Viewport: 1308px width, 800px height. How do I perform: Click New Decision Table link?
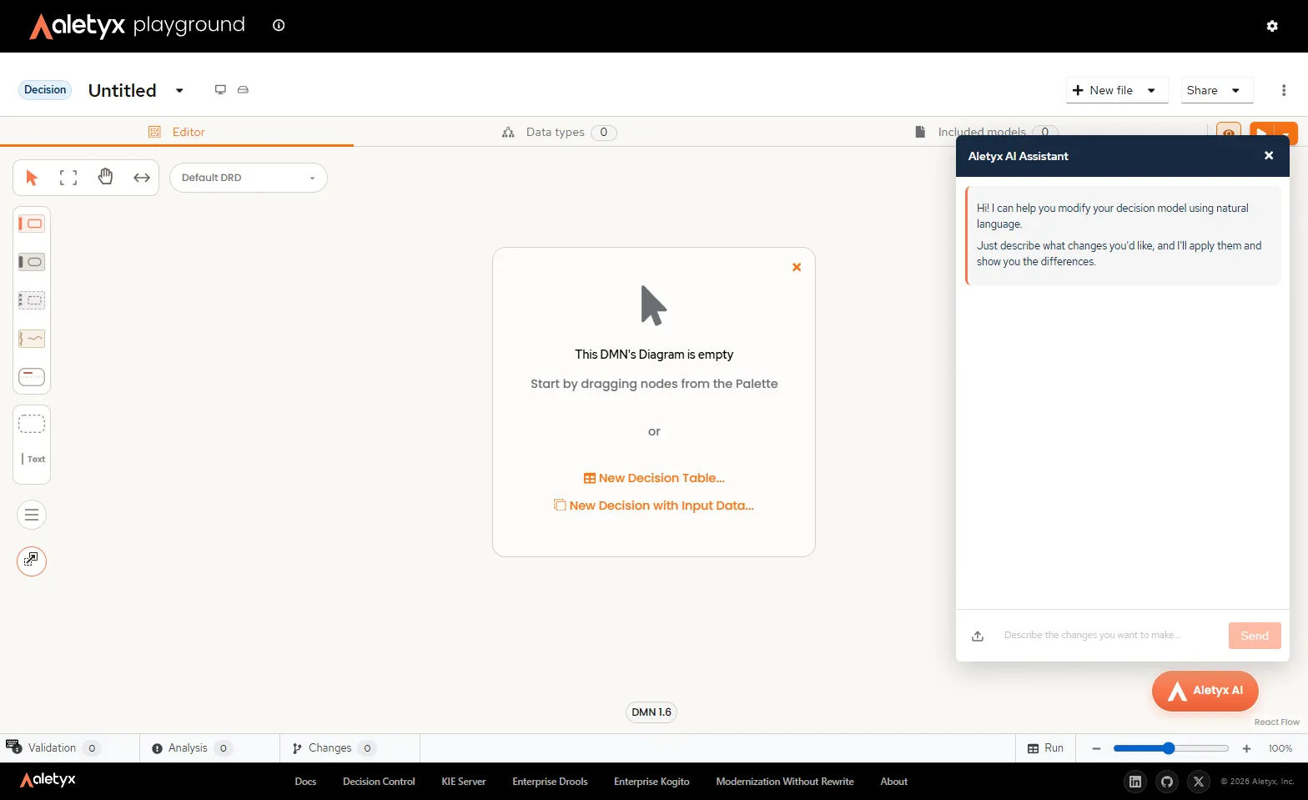pos(654,478)
